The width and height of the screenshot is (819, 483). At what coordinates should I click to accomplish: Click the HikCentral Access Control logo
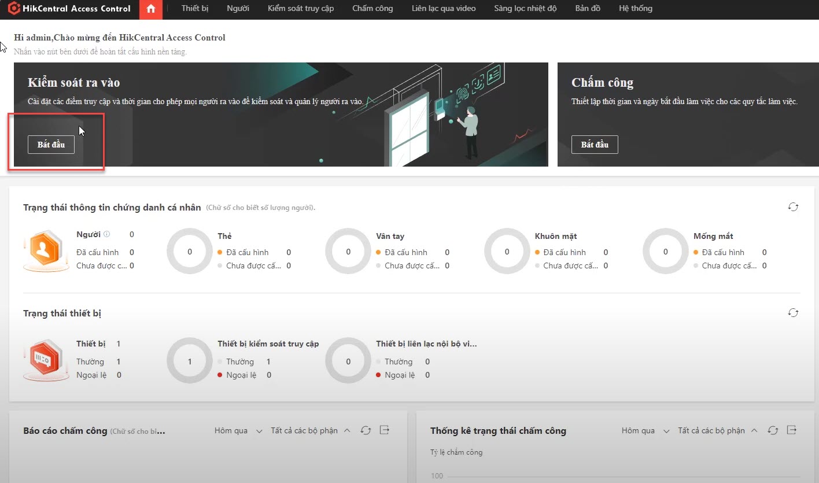click(69, 9)
